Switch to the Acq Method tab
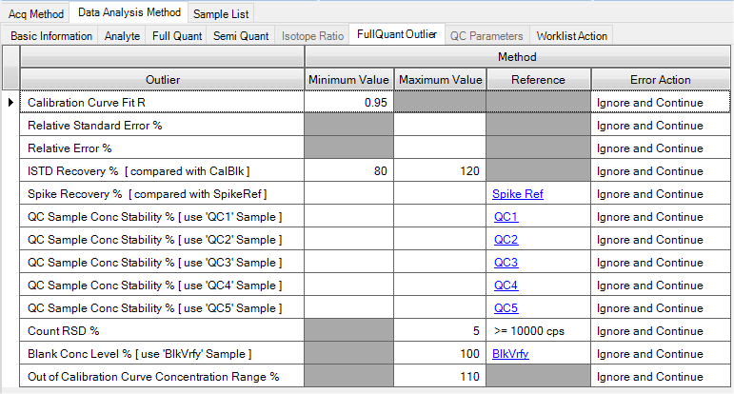This screenshot has height=394, width=734. coord(36,14)
